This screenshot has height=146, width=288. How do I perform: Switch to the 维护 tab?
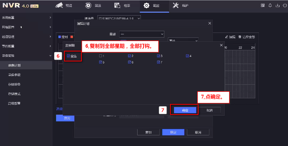point(181,6)
